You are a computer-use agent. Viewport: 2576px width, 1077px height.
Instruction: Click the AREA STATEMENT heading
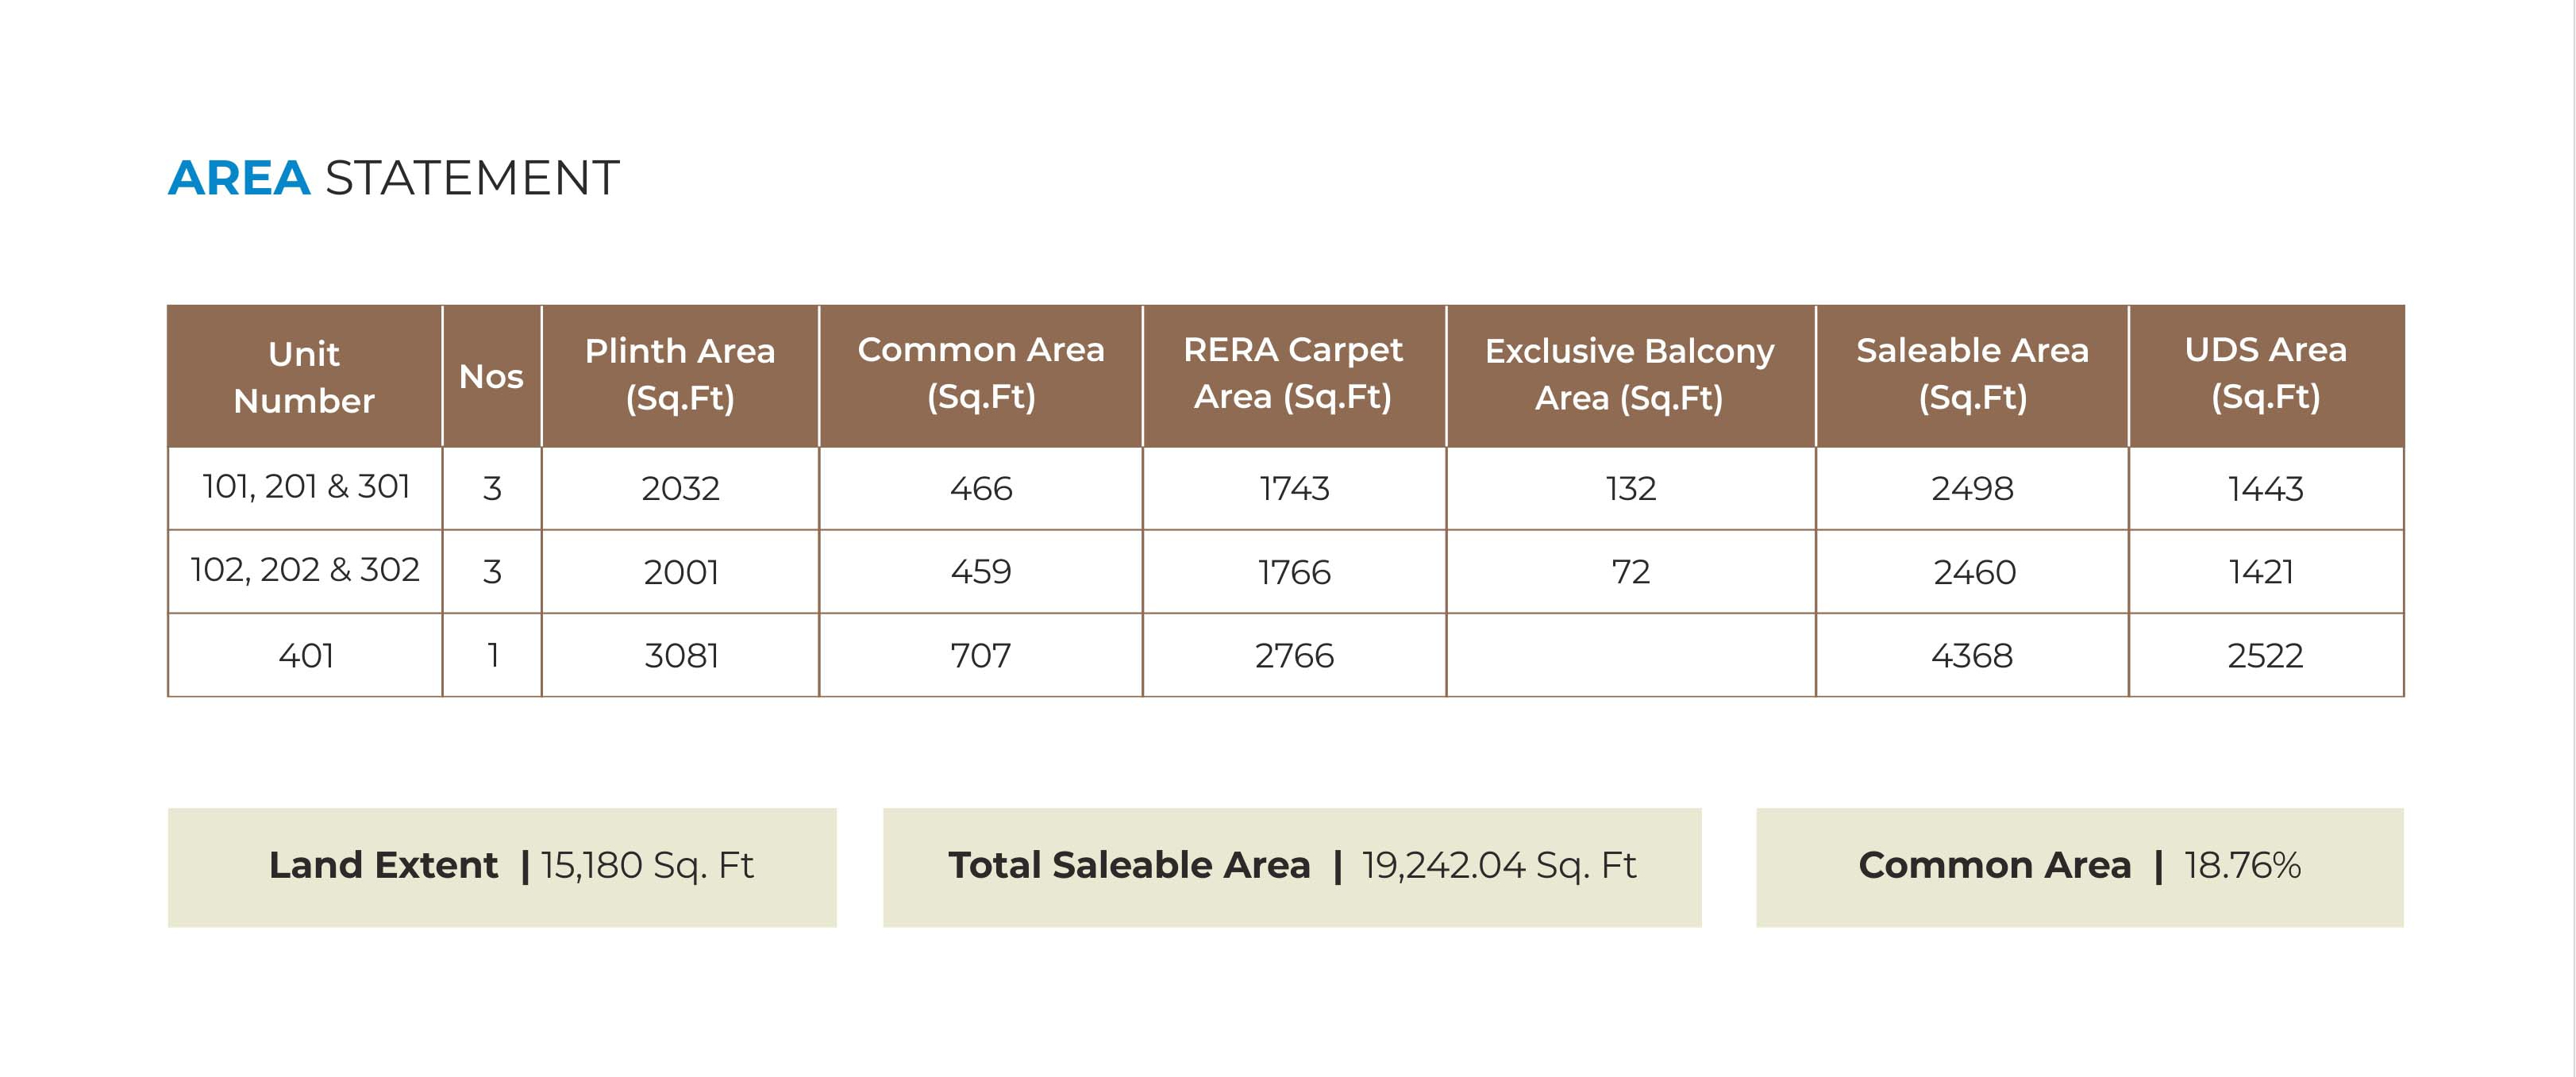point(393,178)
